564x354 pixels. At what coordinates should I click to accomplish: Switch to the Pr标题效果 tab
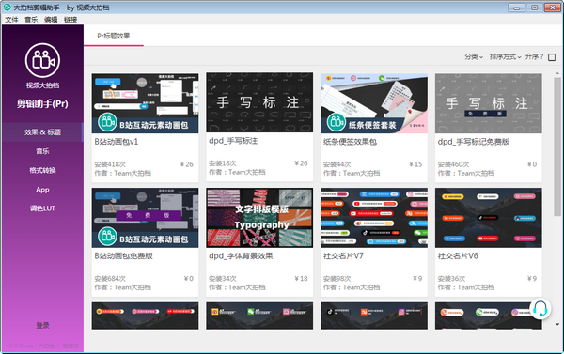click(x=114, y=36)
